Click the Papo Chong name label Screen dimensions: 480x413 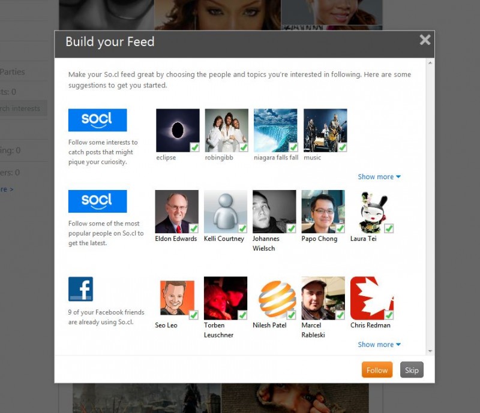click(x=319, y=239)
